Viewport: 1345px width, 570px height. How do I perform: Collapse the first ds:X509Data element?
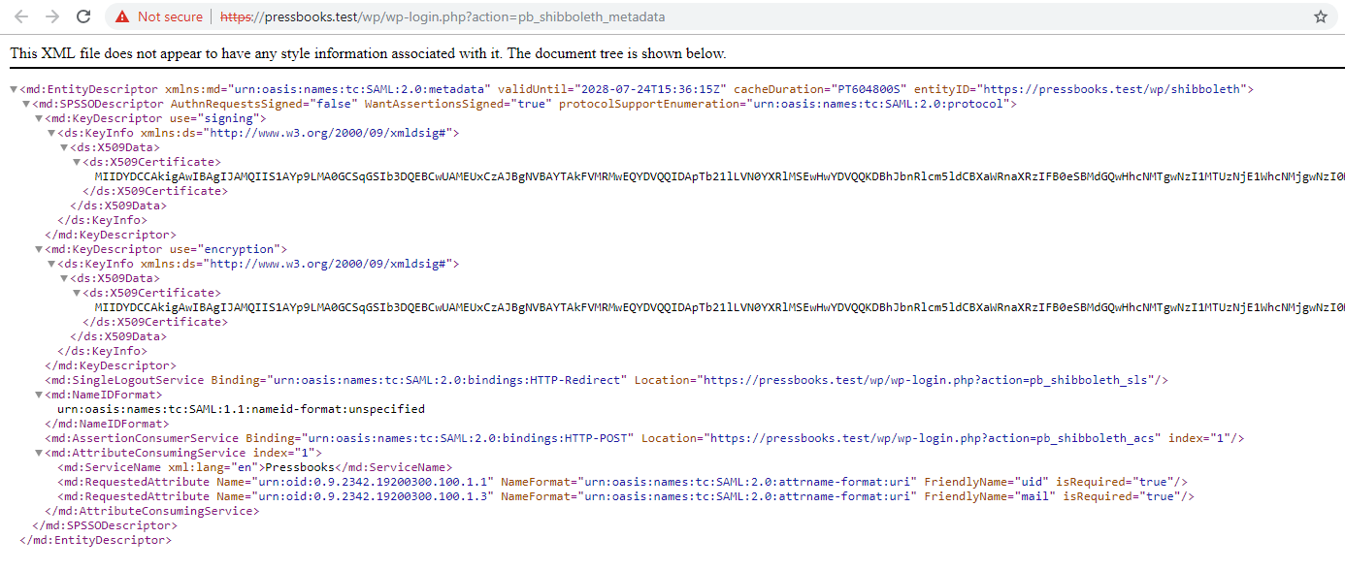(66, 146)
